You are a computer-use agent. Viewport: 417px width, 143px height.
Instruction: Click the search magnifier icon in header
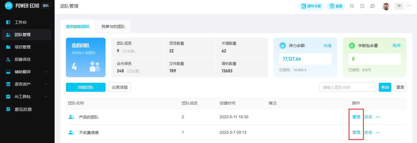[352, 6]
